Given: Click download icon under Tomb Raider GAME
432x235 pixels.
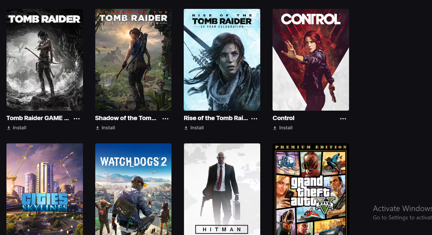Looking at the screenshot, I should pos(9,128).
